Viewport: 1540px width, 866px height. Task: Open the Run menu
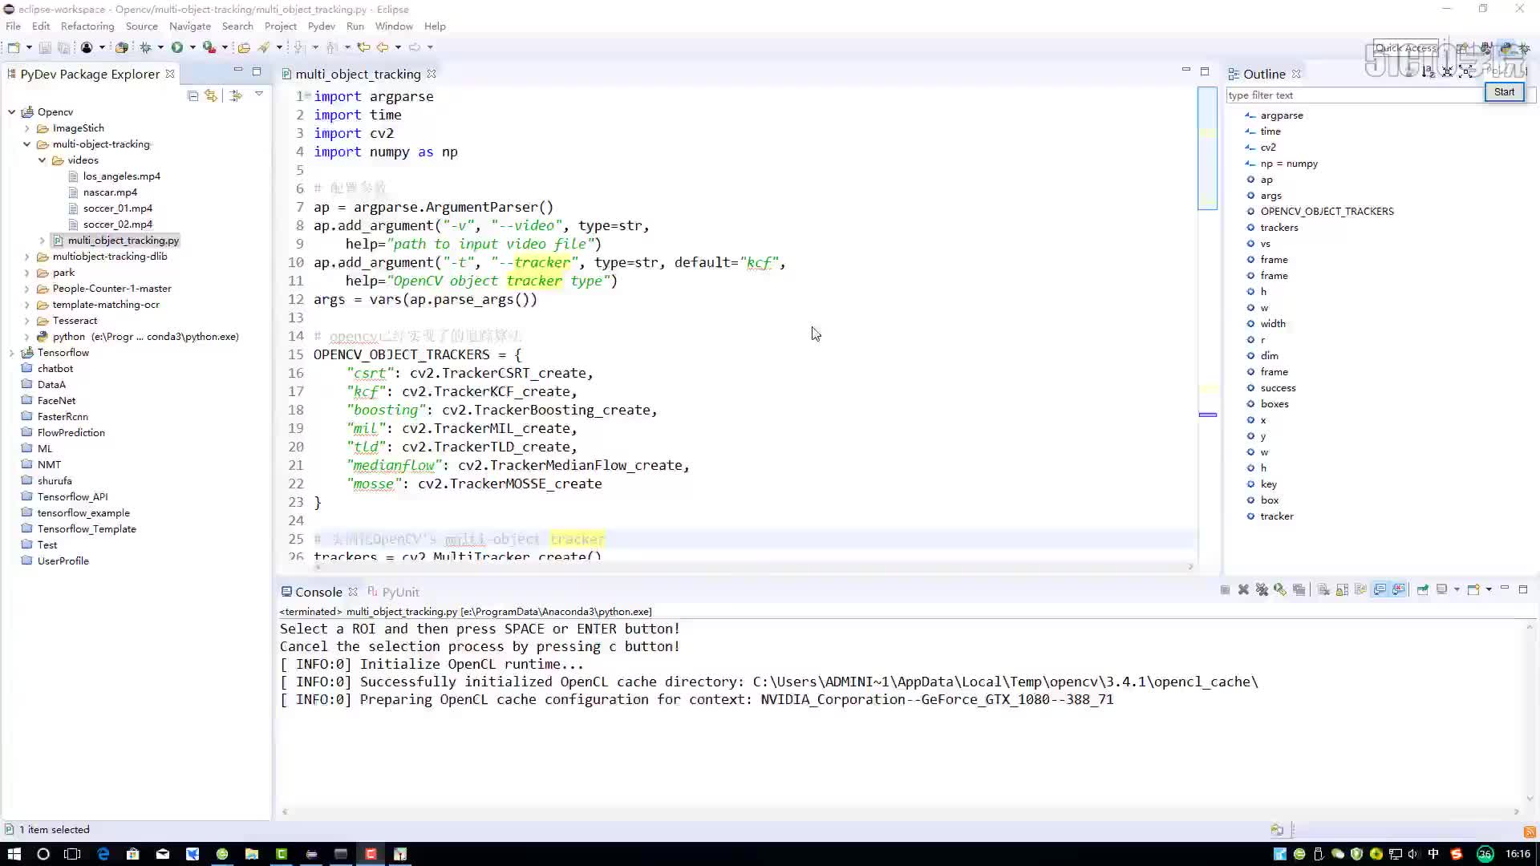pos(355,26)
